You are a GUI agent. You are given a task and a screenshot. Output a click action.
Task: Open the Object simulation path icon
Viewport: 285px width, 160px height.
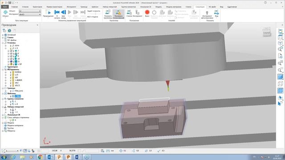pyautogui.click(x=5, y=12)
